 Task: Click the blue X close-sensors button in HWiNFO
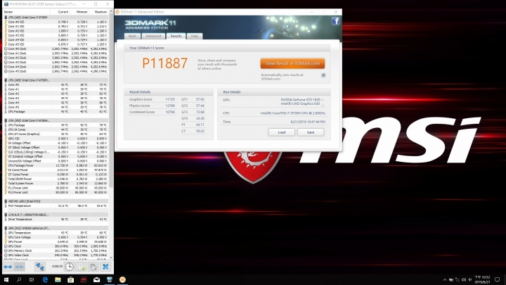105,267
